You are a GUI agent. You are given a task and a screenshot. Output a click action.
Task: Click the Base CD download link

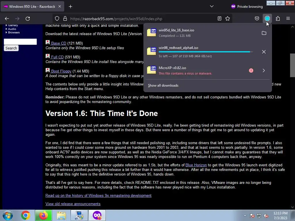tap(58, 43)
